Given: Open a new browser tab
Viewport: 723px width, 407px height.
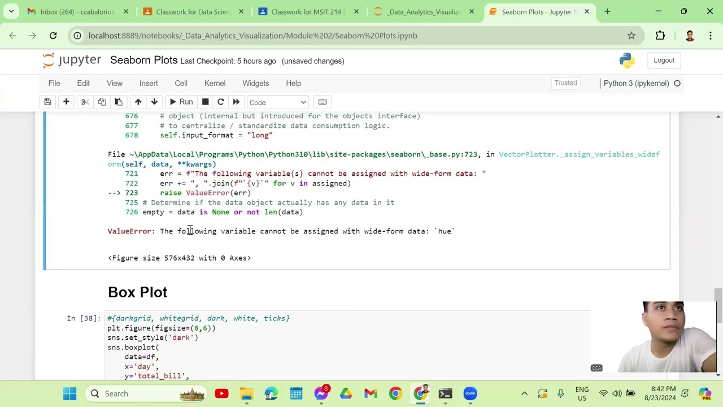Looking at the screenshot, I should 607,11.
